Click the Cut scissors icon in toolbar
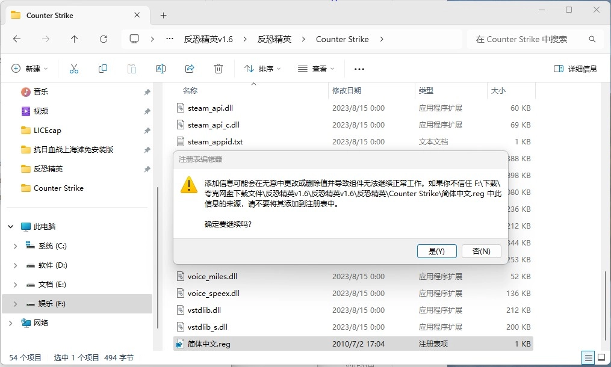The width and height of the screenshot is (611, 367). point(74,69)
